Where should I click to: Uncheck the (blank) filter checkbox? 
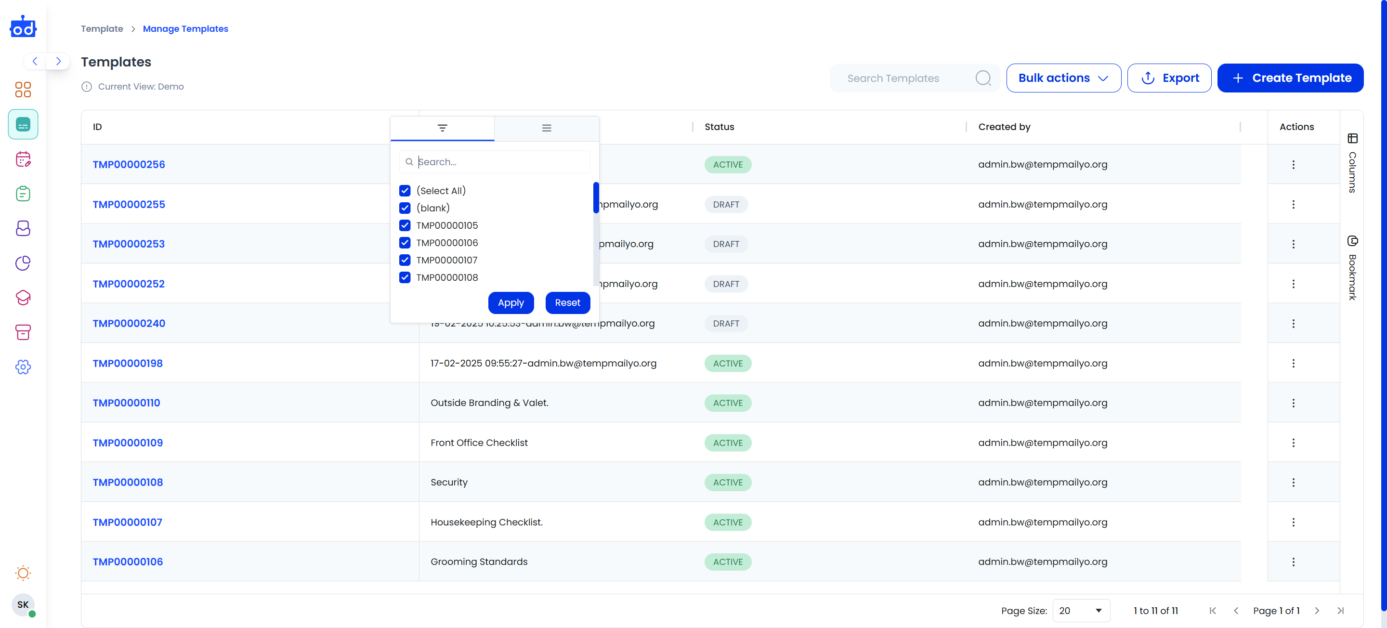click(405, 208)
